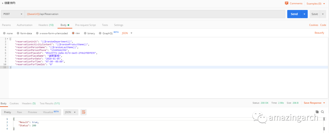Image resolution: width=329 pixels, height=133 pixels.
Task: Open the raw body JSON format dropdown
Action: pos(127,33)
